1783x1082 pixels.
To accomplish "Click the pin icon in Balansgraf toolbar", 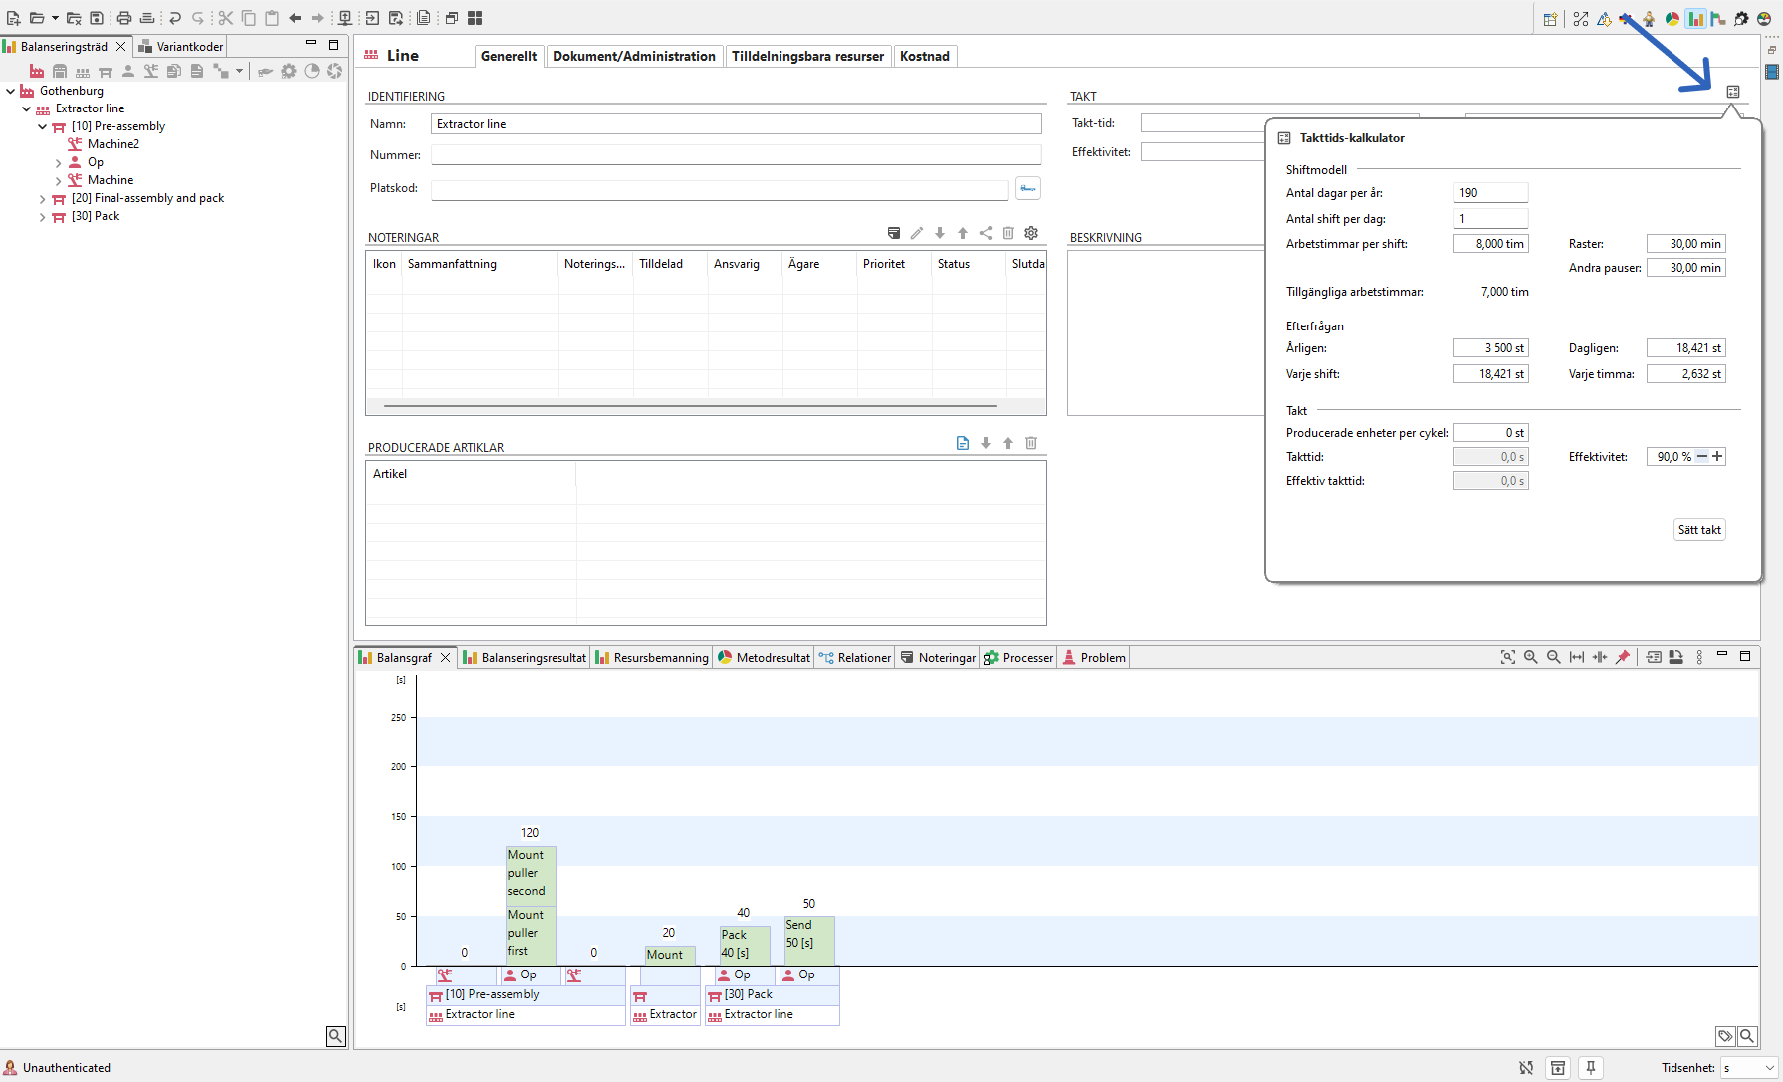I will click(x=1623, y=657).
